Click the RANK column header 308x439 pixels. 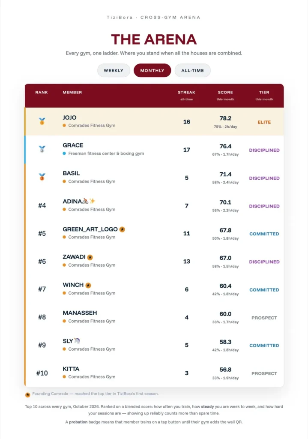42,93
